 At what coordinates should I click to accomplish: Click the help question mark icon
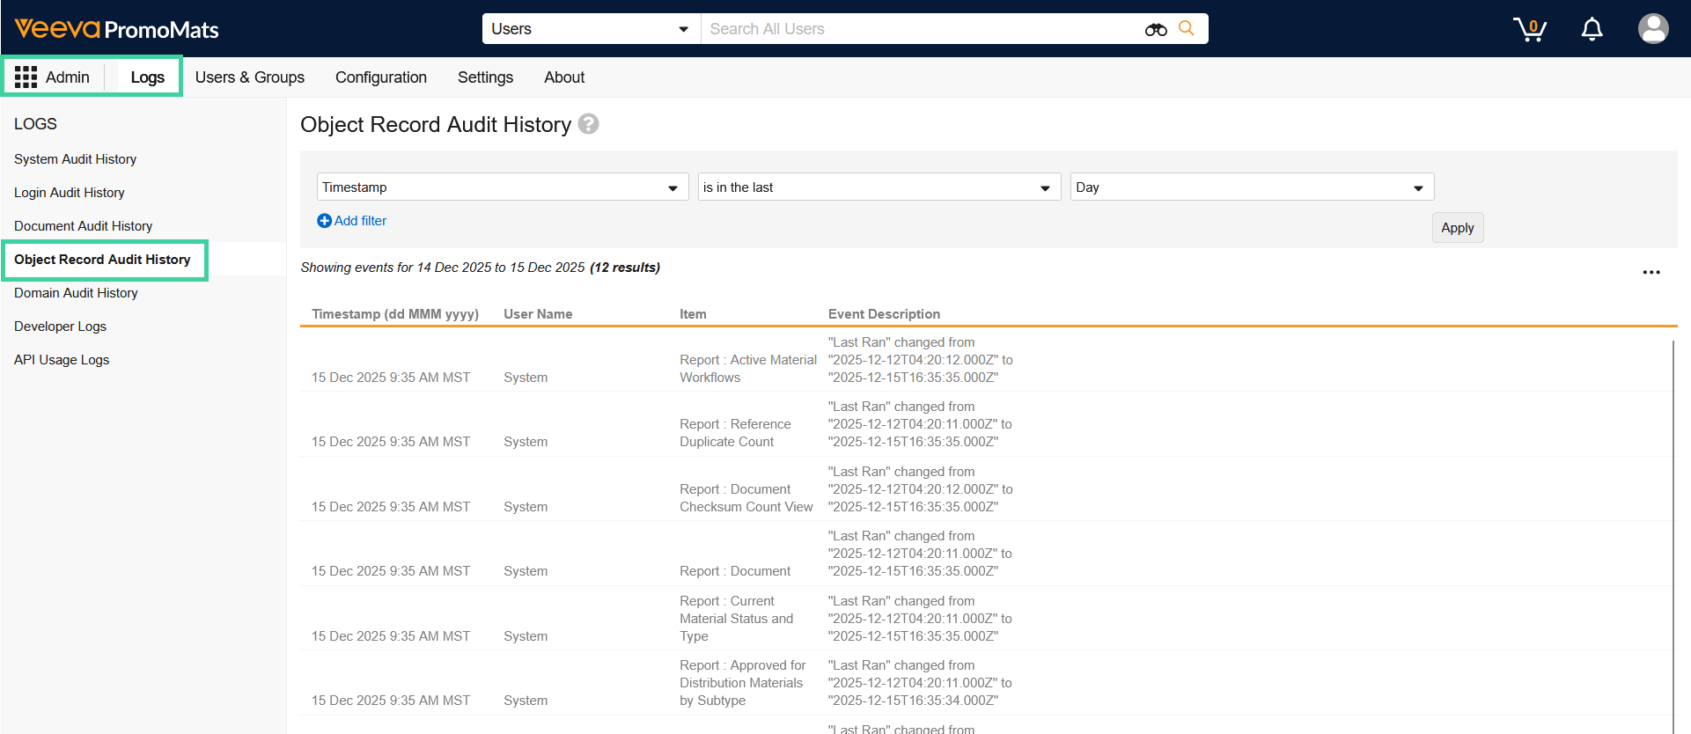588,124
